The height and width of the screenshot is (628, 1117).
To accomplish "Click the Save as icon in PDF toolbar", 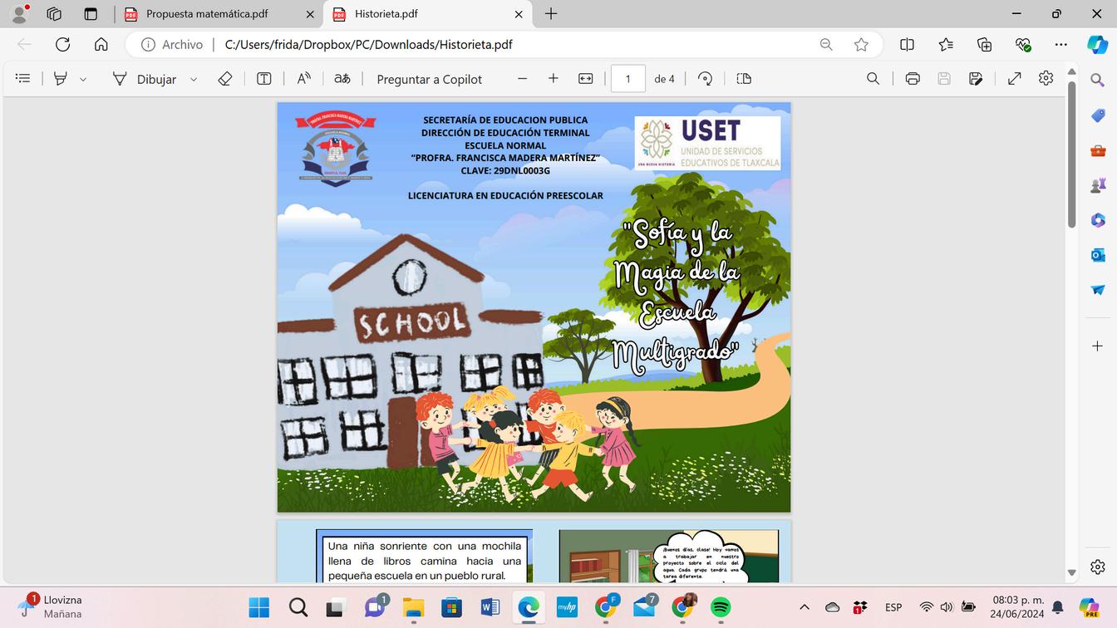I will [976, 79].
